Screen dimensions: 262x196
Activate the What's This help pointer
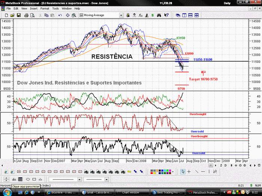tap(166, 15)
